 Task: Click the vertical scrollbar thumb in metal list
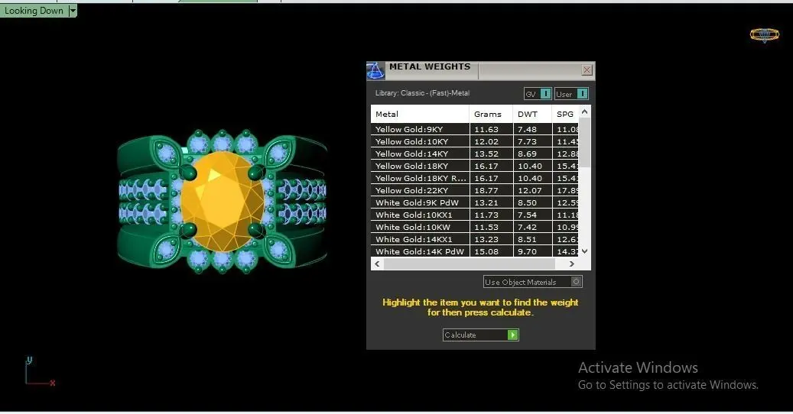click(585, 143)
